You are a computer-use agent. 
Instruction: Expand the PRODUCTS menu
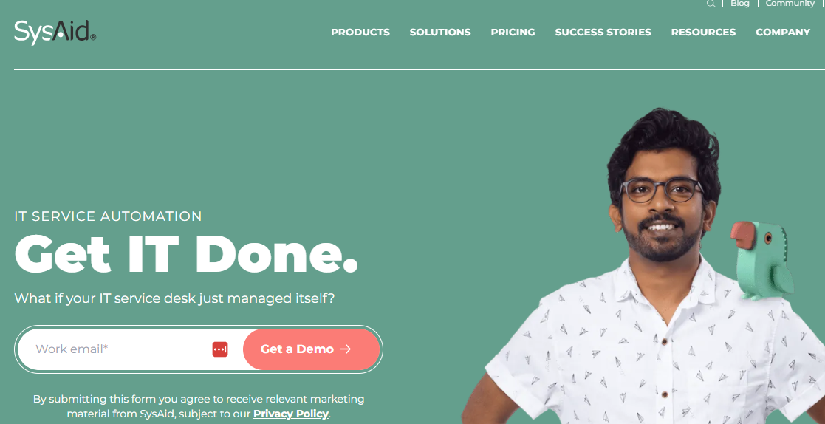tap(360, 32)
